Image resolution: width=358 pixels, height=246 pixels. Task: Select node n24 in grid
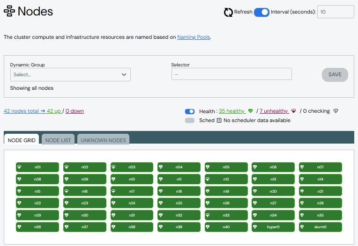point(132,203)
